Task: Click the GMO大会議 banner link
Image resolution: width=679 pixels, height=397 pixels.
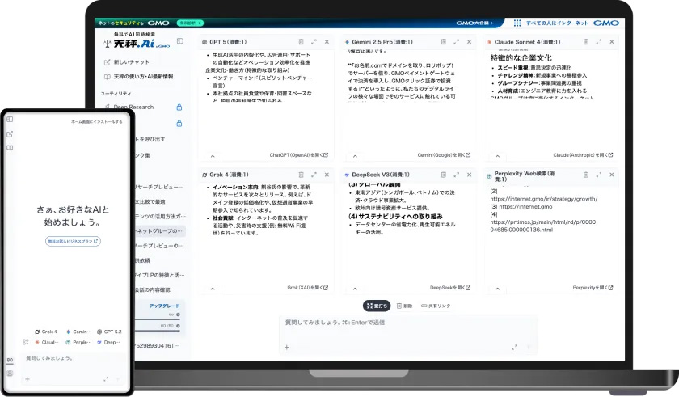Action: (474, 23)
